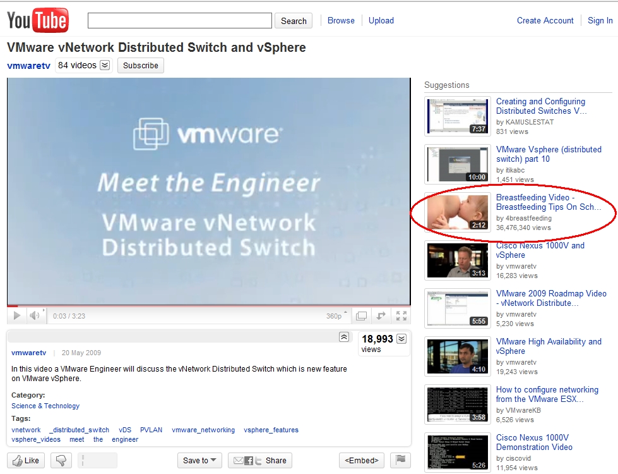Click Creating and Configuring Distributed Switches title
618x474 pixels.
(x=541, y=106)
